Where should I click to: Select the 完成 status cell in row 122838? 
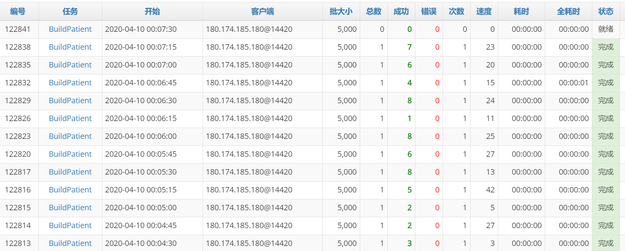pyautogui.click(x=606, y=47)
